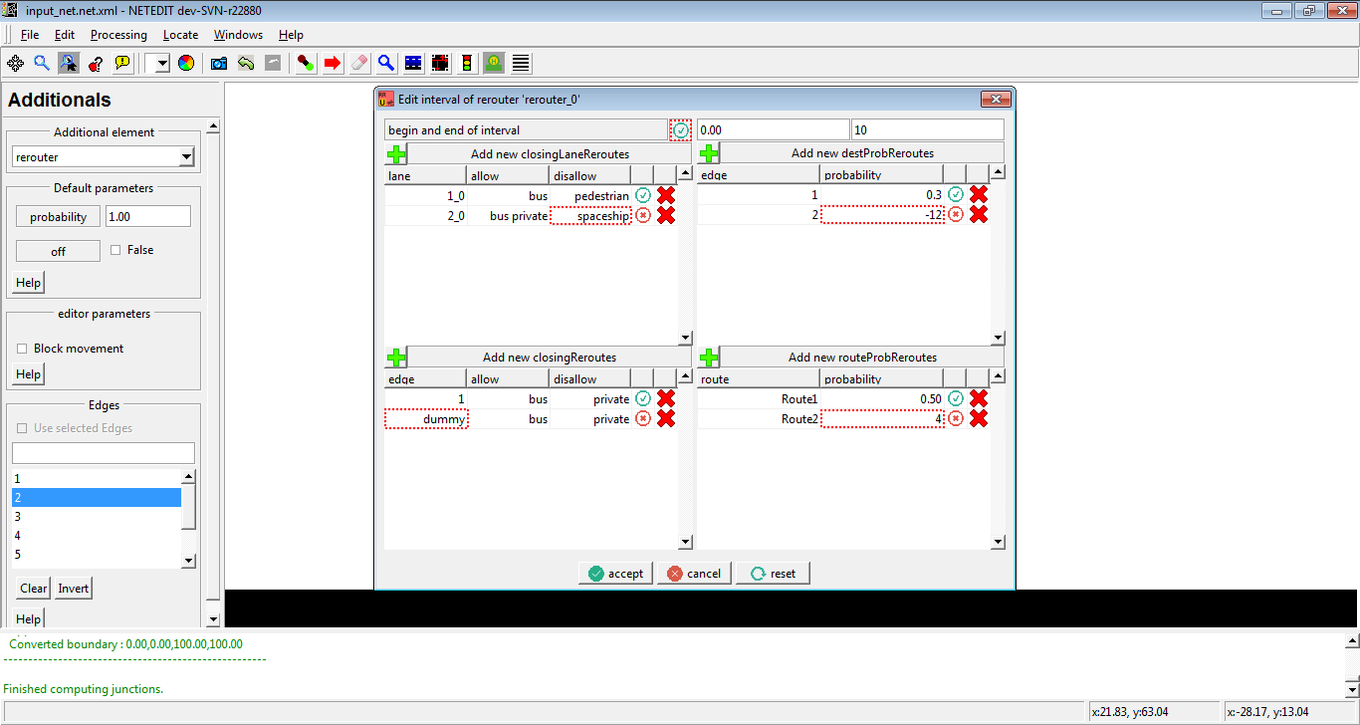
Task: Enable the Block movement checkbox
Action: [23, 349]
